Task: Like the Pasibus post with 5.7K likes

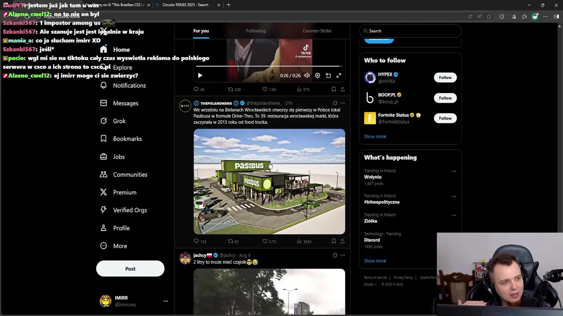Action: coord(269,241)
